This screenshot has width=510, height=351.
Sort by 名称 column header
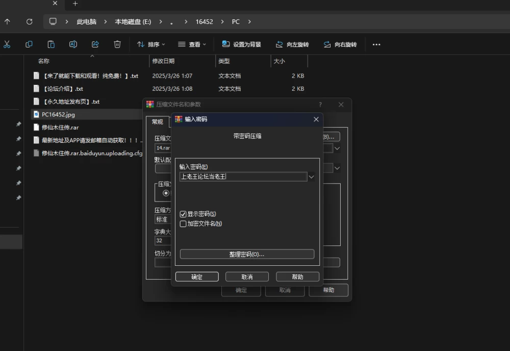click(x=43, y=61)
